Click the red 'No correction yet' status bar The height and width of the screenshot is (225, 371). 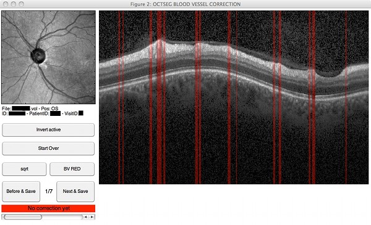coord(48,208)
